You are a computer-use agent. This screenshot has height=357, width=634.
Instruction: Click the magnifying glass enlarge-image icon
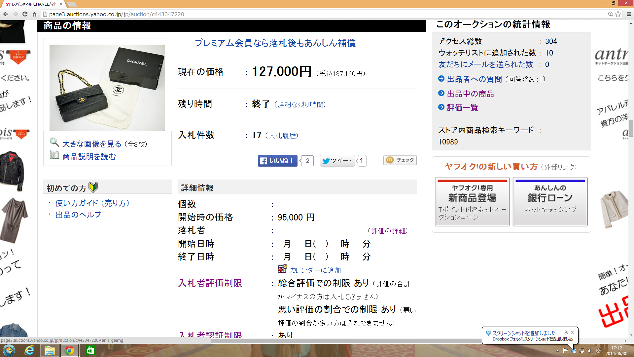(54, 142)
